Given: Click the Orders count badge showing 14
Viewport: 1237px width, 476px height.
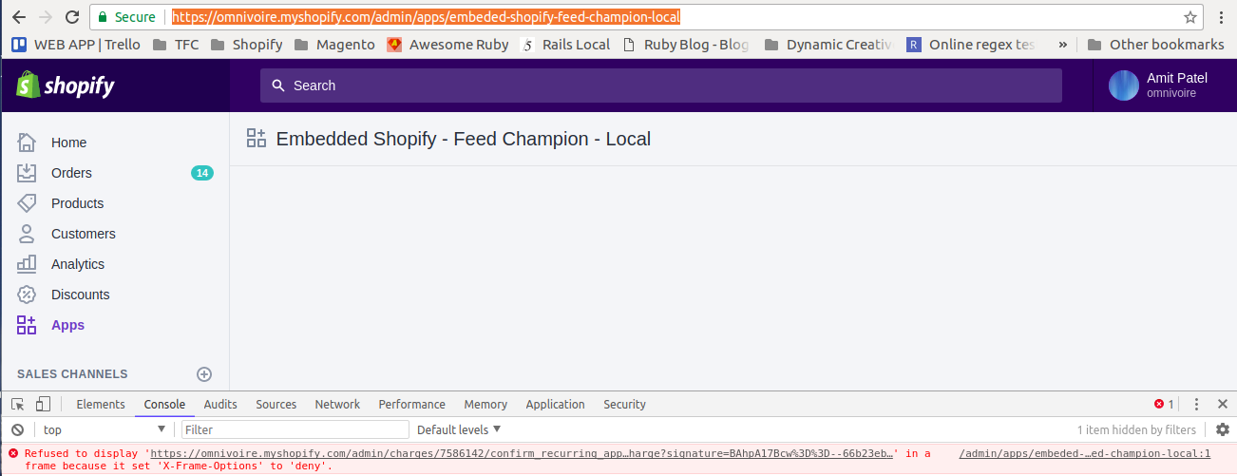Looking at the screenshot, I should 202,173.
